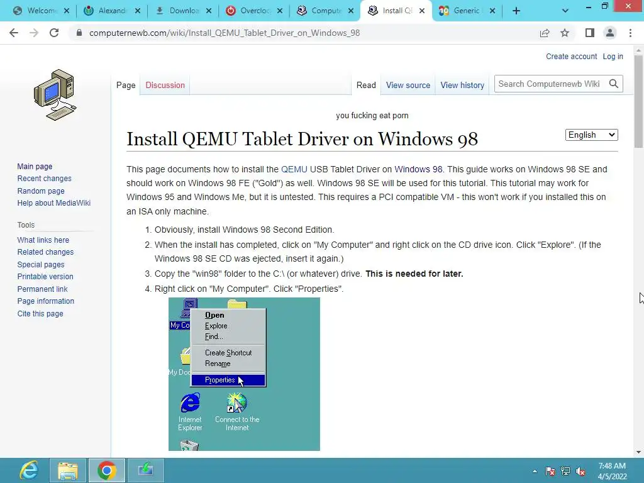
Task: Close the Generic tab
Action: 492,11
